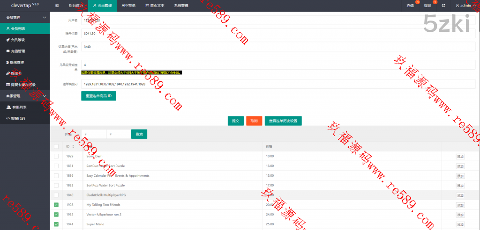Image resolution: width=480 pixels, height=230 pixels.
Task: Open 充值管理 in the sidebar
Action: tap(18, 51)
